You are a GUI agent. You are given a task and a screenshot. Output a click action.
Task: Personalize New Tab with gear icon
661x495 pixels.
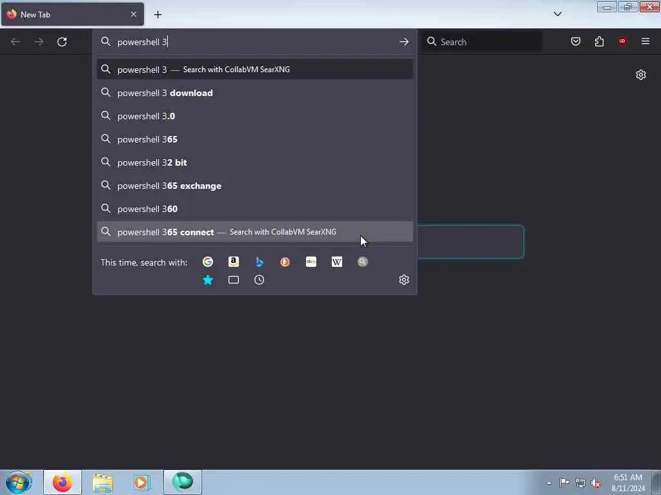641,75
